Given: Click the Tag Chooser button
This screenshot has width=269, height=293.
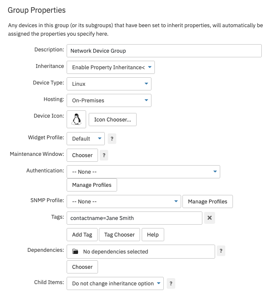Looking at the screenshot, I should point(120,234).
